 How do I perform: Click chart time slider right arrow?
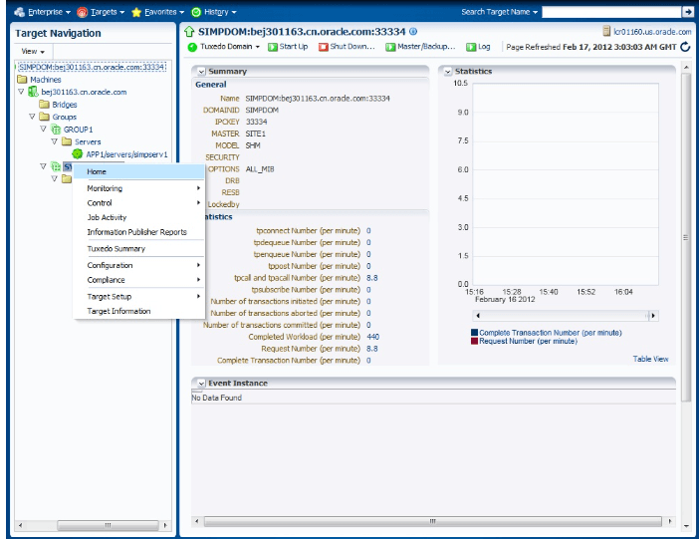pyautogui.click(x=653, y=316)
